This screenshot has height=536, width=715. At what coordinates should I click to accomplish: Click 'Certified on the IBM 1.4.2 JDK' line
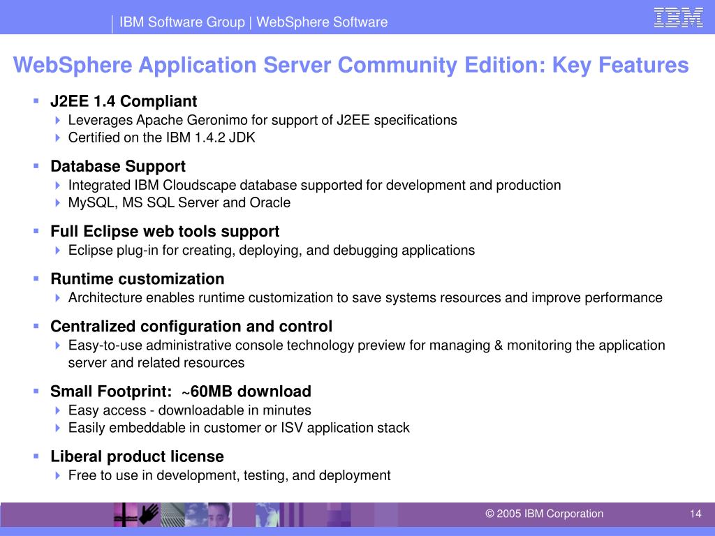161,137
